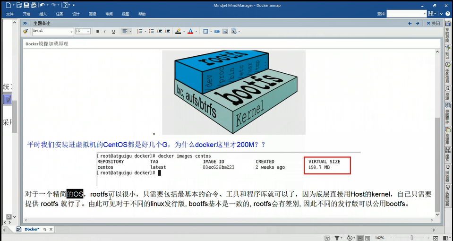Viewport: 453px width, 241px height.
Task: Open the 资源 resources side panel
Action: (x=447, y=93)
